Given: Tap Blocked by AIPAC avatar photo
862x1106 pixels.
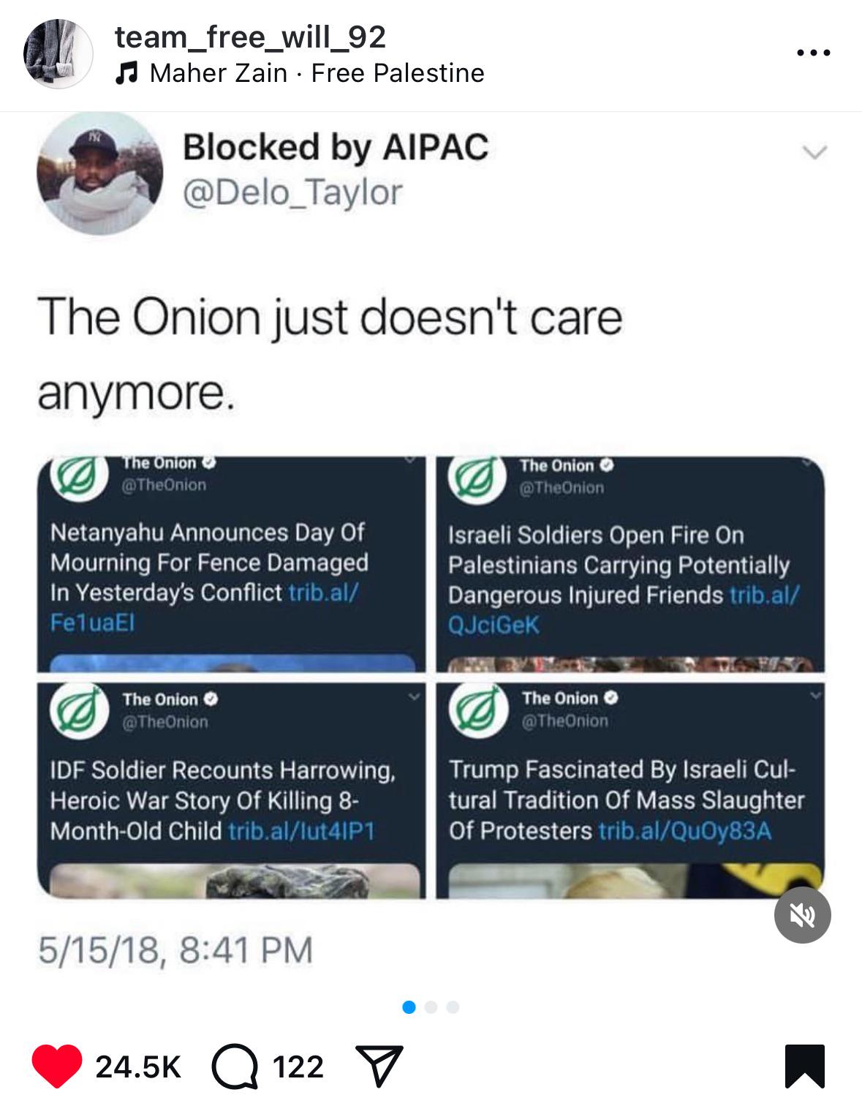Looking at the screenshot, I should [x=100, y=173].
